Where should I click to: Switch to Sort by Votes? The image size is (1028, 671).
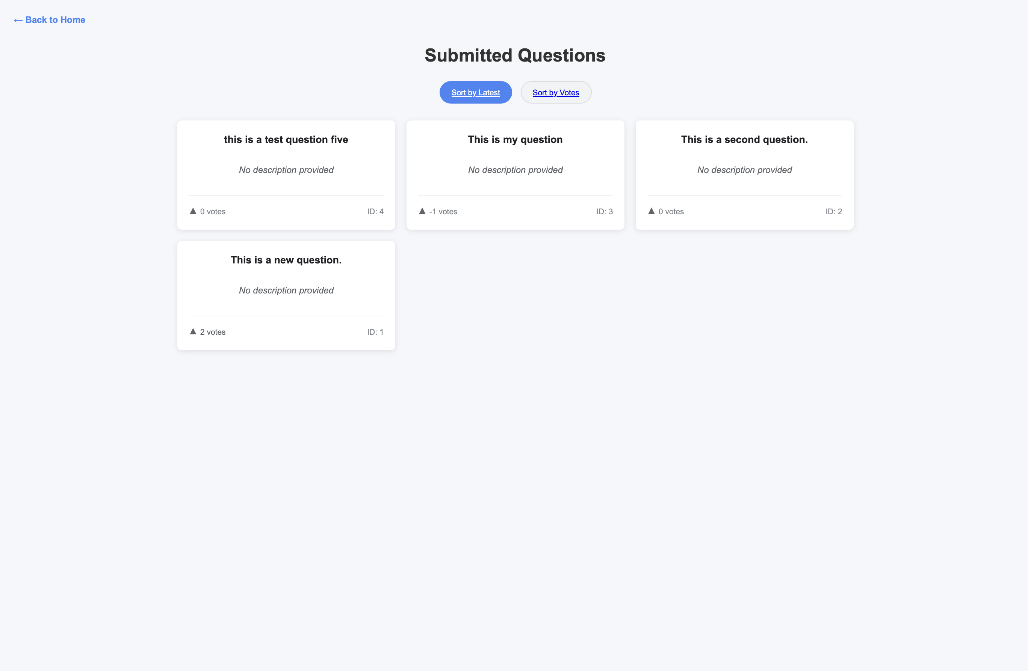coord(556,92)
